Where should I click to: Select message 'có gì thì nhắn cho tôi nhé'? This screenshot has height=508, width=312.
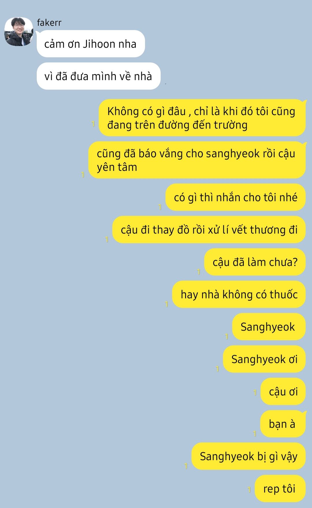235,197
